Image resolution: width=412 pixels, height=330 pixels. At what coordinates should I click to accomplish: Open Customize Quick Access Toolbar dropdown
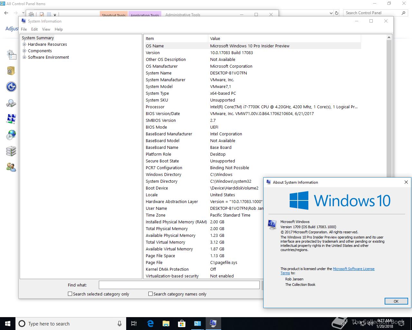click(55, 15)
